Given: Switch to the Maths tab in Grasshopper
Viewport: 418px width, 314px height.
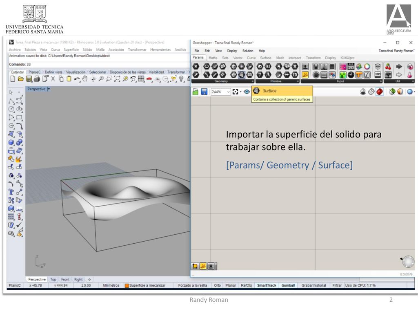Looking at the screenshot, I should click(x=213, y=58).
